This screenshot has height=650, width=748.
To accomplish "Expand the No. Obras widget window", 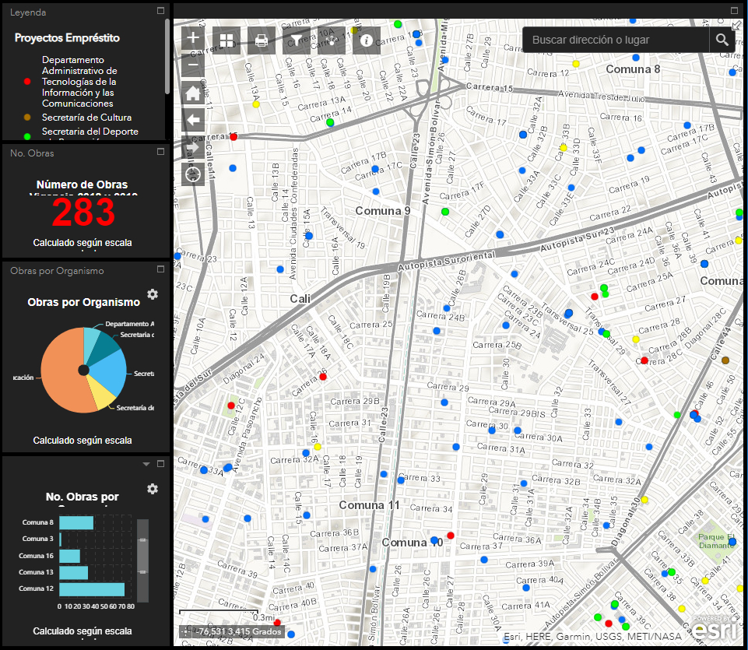I will pyautogui.click(x=160, y=151).
